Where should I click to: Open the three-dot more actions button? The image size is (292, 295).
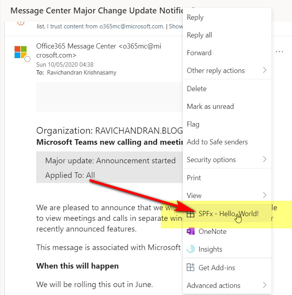click(279, 52)
